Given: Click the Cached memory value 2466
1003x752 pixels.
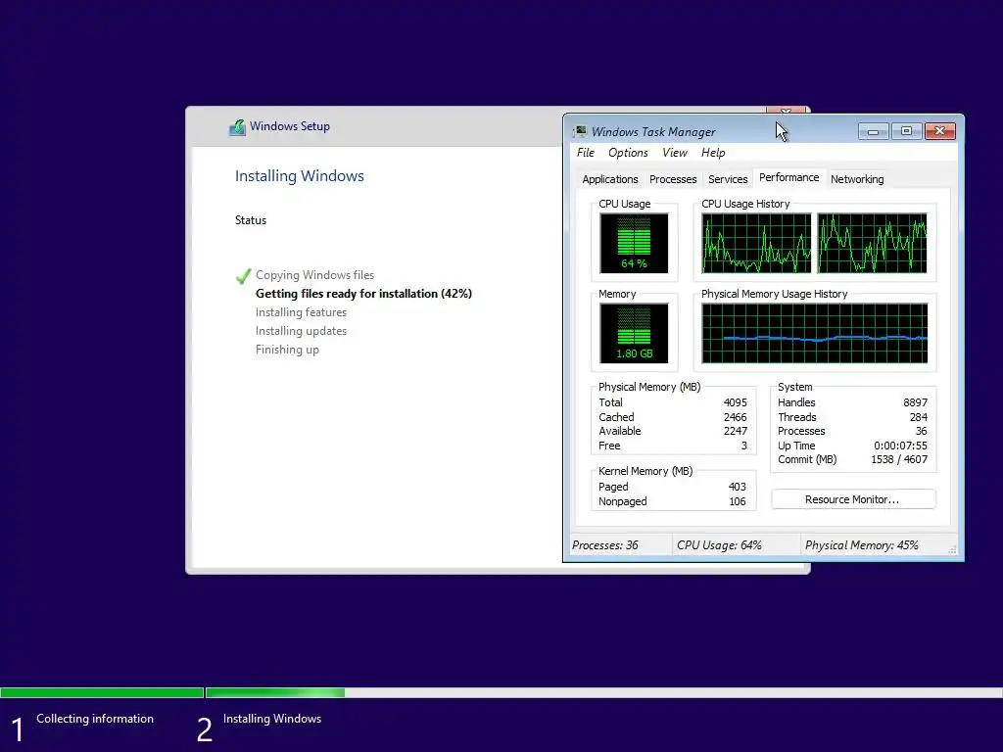Looking at the screenshot, I should [x=735, y=417].
